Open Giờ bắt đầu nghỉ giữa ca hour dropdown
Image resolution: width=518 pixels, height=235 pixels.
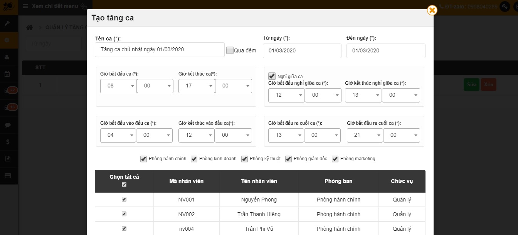[x=286, y=95]
